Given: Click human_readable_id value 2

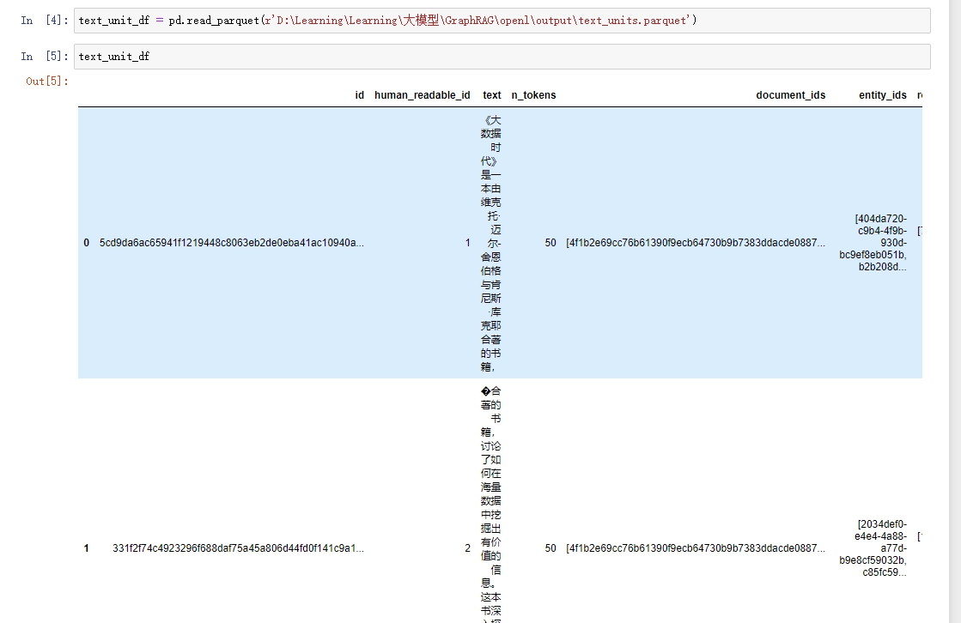Looking at the screenshot, I should click(x=468, y=548).
